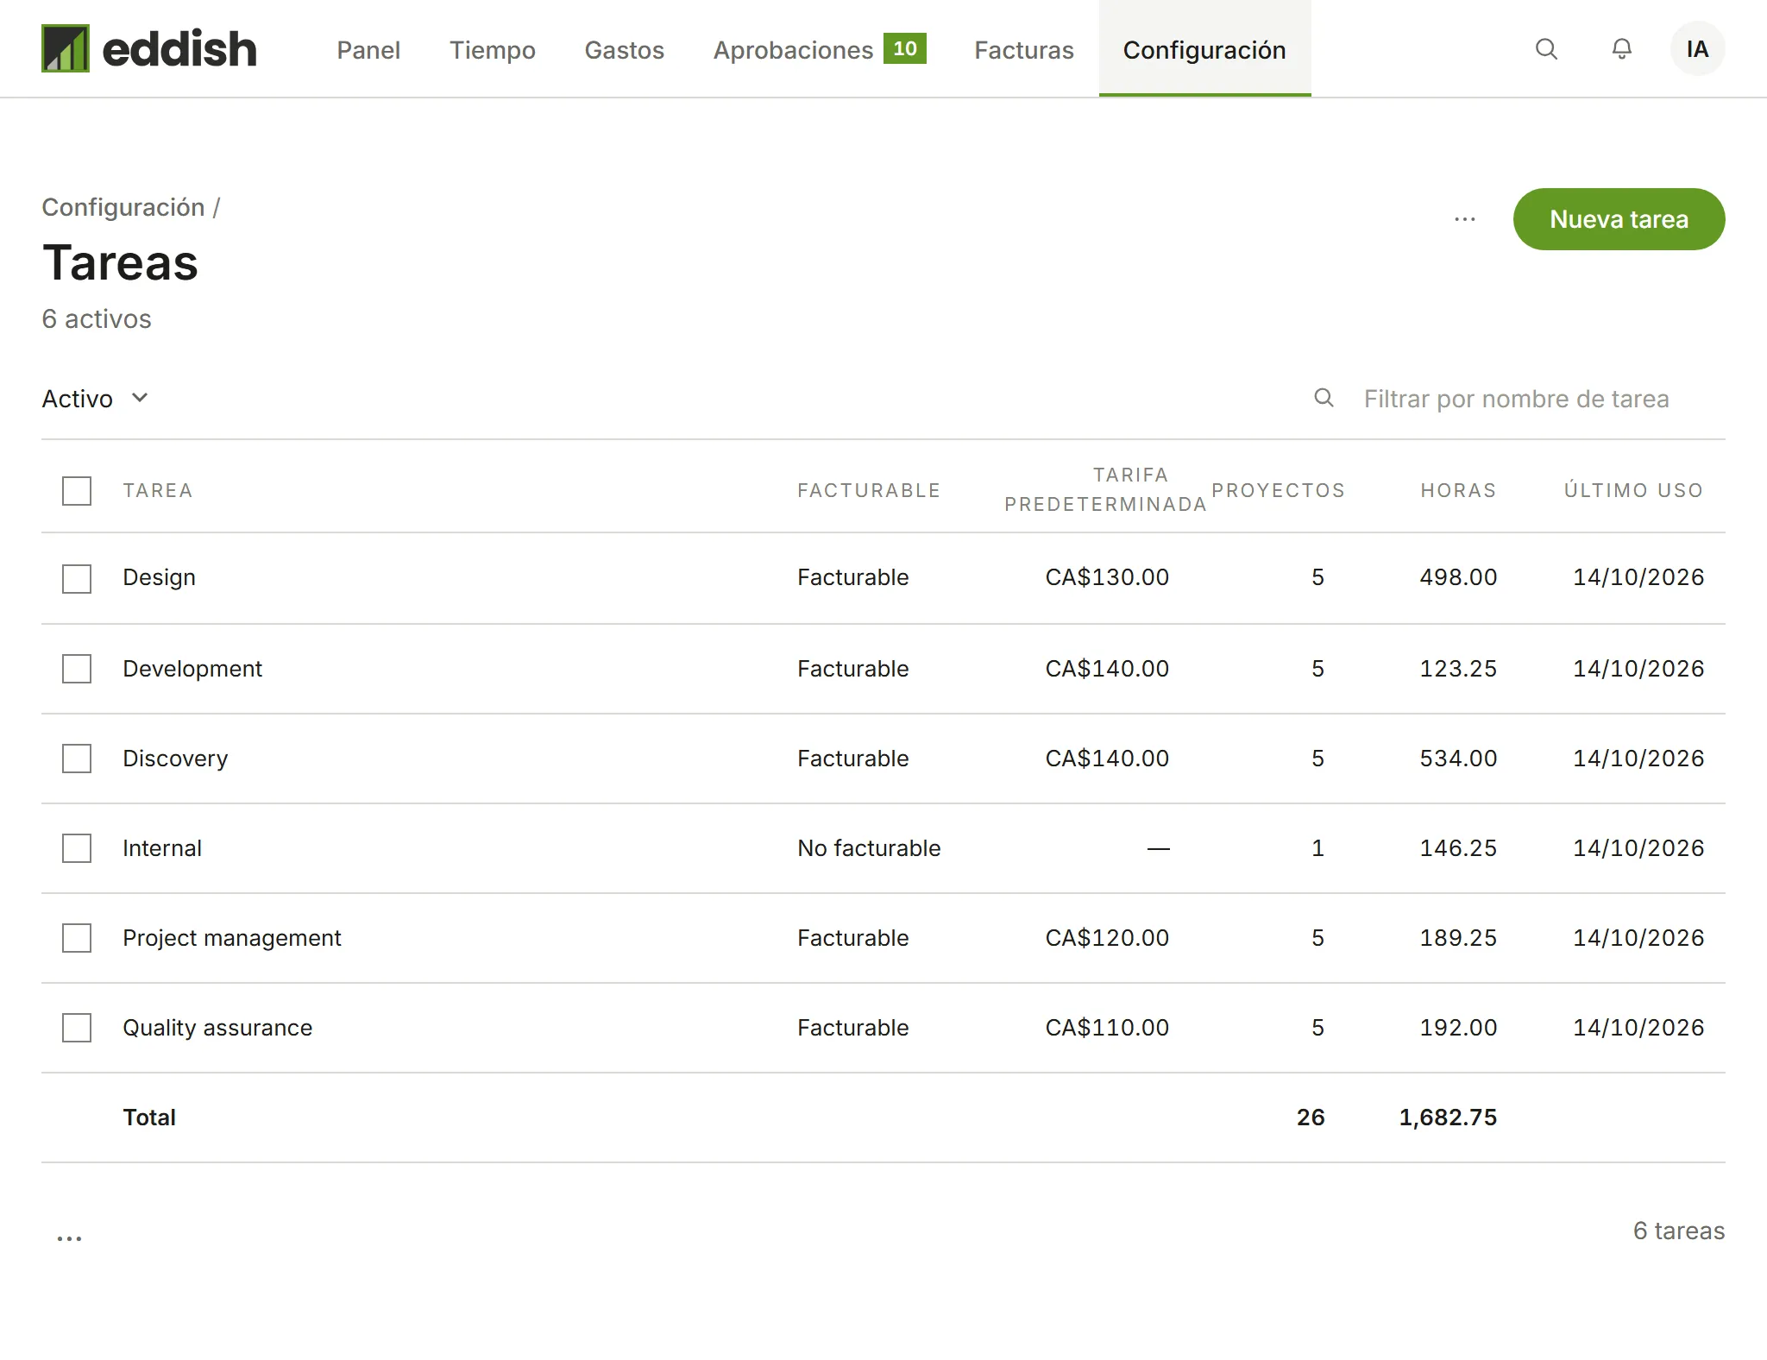The image size is (1767, 1360).
Task: Expand the Activo status dropdown
Action: pyautogui.click(x=96, y=399)
